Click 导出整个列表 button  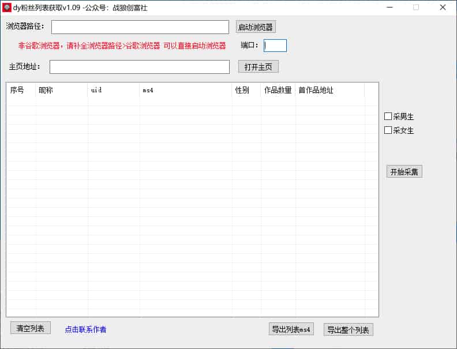(x=348, y=330)
